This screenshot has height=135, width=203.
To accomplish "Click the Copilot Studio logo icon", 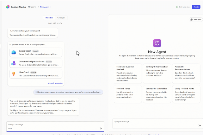I will pos(7,7).
